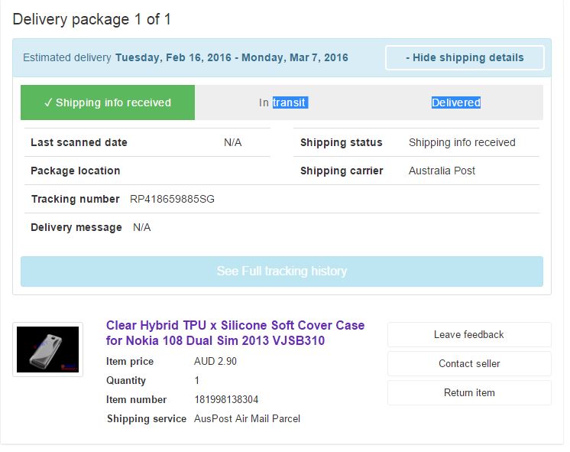
Task: Click the Australia Post carrier name
Action: tap(442, 171)
